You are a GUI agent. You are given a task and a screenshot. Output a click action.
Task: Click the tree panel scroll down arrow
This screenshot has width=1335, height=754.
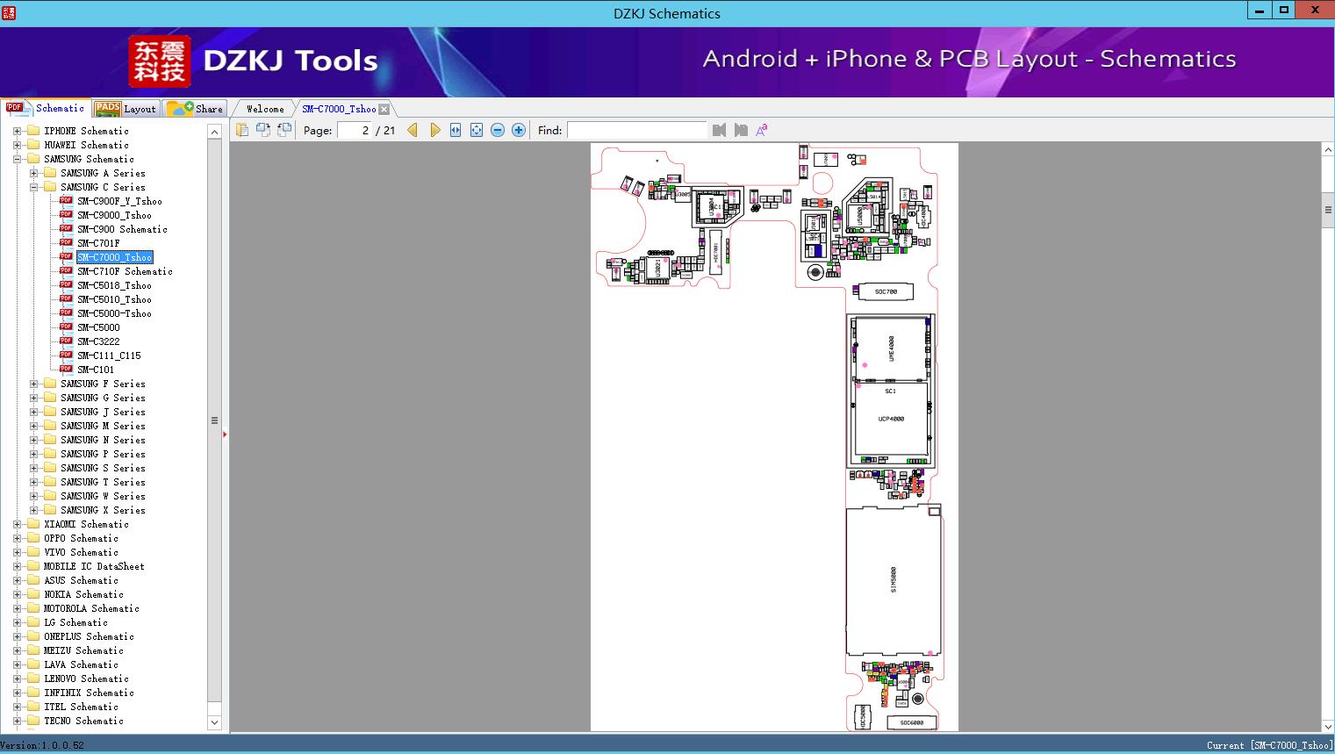tap(214, 722)
